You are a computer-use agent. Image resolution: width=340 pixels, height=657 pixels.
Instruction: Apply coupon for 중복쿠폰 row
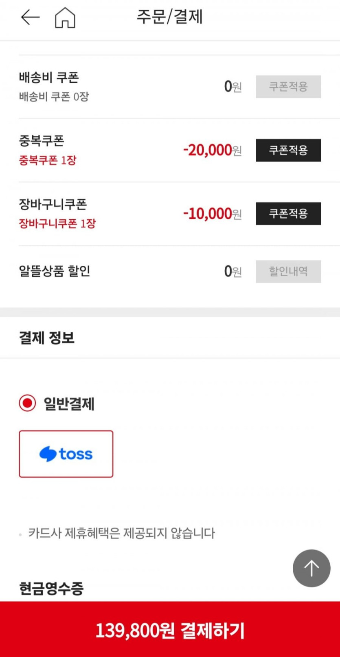coord(288,150)
